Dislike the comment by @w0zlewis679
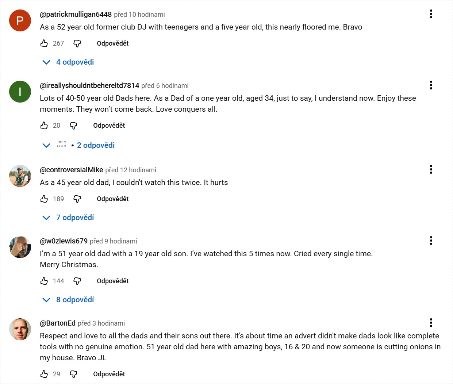Viewport: 453px width, 384px height. coord(77,281)
